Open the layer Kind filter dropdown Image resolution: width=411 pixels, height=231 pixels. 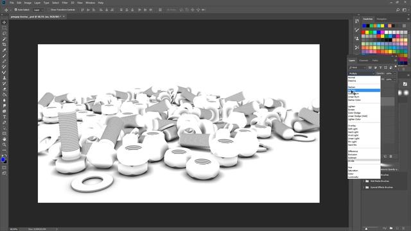[x=358, y=67]
